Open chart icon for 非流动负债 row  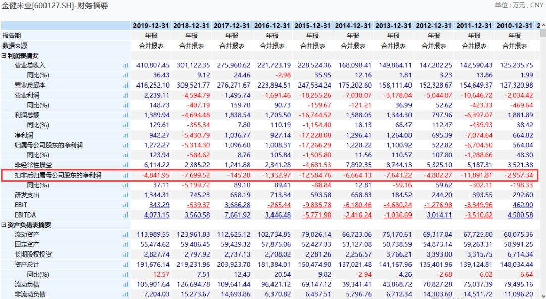(126, 294)
